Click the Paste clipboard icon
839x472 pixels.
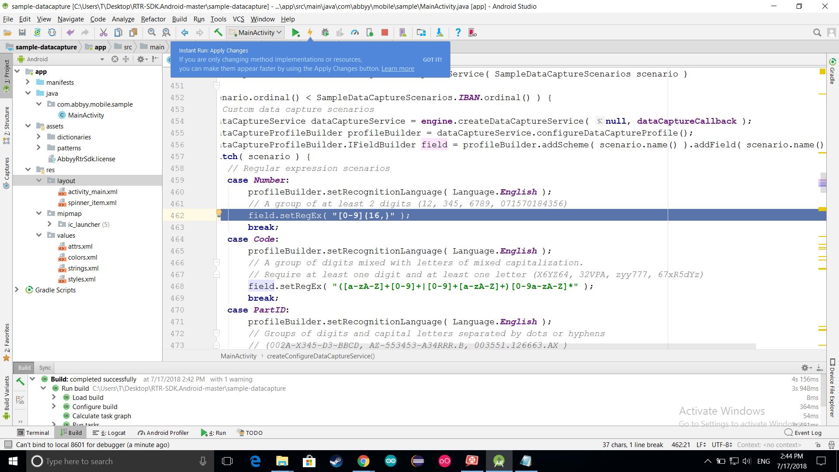(x=133, y=33)
